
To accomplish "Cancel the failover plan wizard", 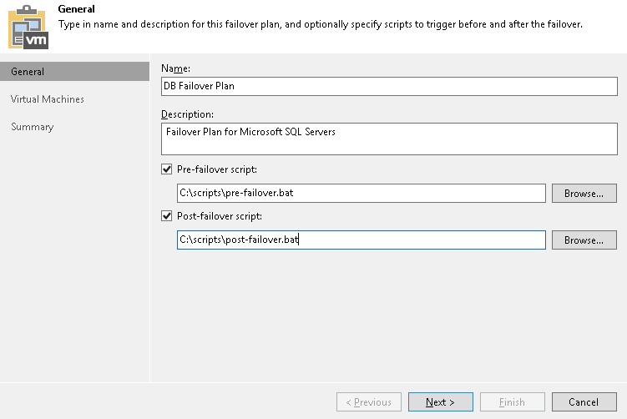I will [x=584, y=402].
